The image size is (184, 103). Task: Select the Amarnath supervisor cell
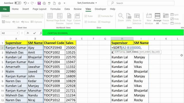click(x=16, y=67)
